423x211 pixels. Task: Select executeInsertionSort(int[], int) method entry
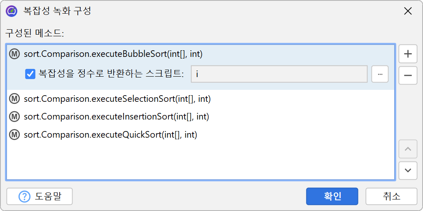pyautogui.click(x=117, y=117)
